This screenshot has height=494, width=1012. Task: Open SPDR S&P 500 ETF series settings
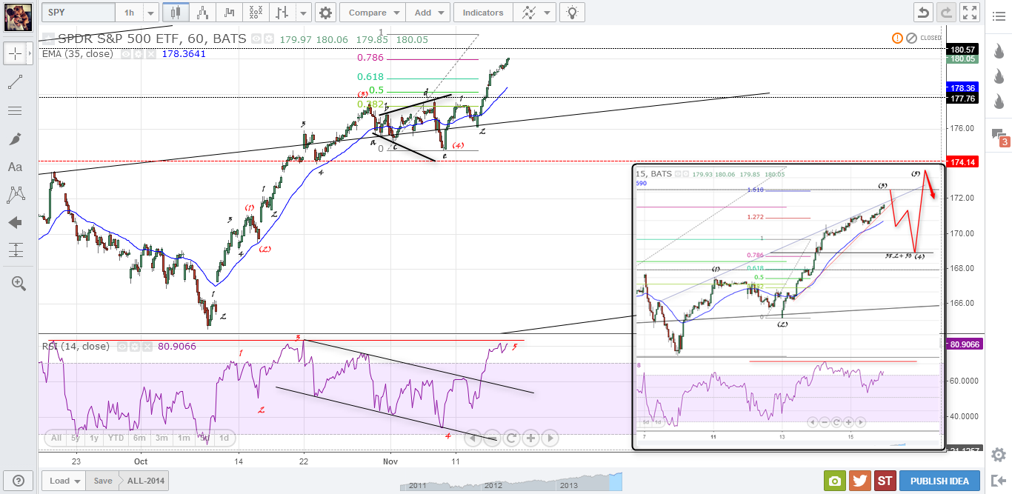click(268, 39)
